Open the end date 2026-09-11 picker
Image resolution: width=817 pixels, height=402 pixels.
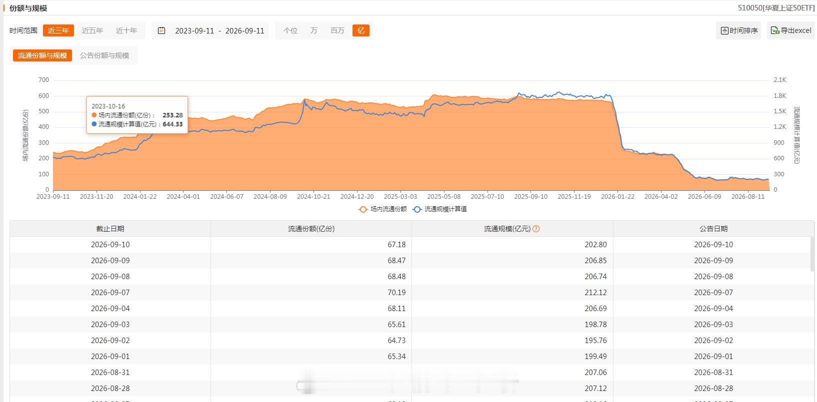click(244, 30)
